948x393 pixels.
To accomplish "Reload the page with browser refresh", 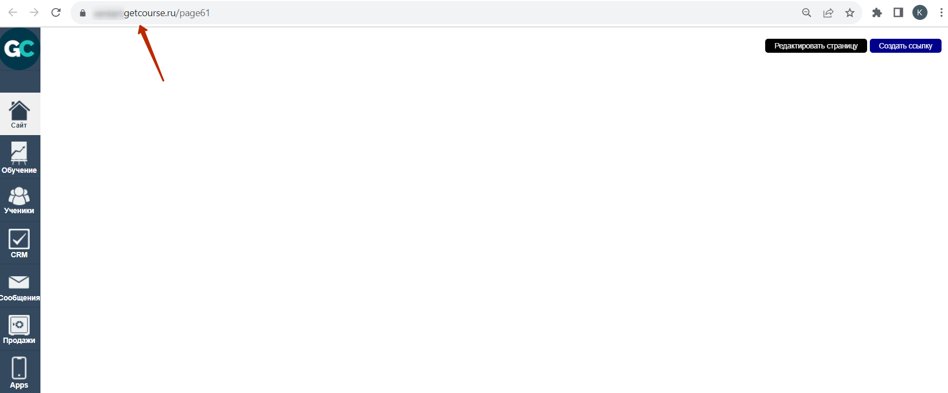I will tap(56, 12).
